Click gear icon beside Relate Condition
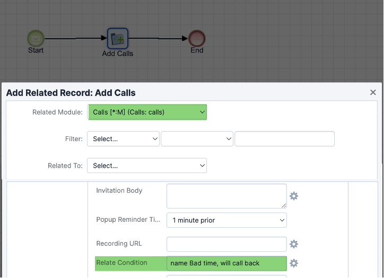Image resolution: width=384 pixels, height=278 pixels. pos(294,263)
